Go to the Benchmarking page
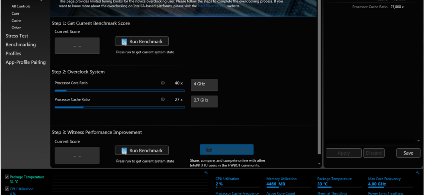424x195 pixels. [21, 44]
